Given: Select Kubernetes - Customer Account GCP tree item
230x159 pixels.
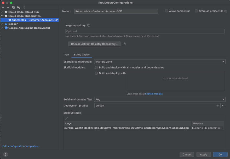Looking at the screenshot, I should [30, 20].
